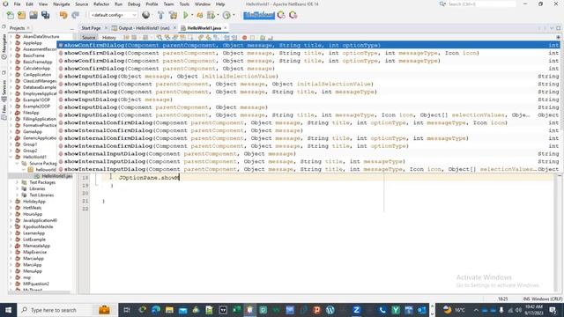Click the globe browser icon in toolbar
Screen dimensions: 564x317
[145, 15]
